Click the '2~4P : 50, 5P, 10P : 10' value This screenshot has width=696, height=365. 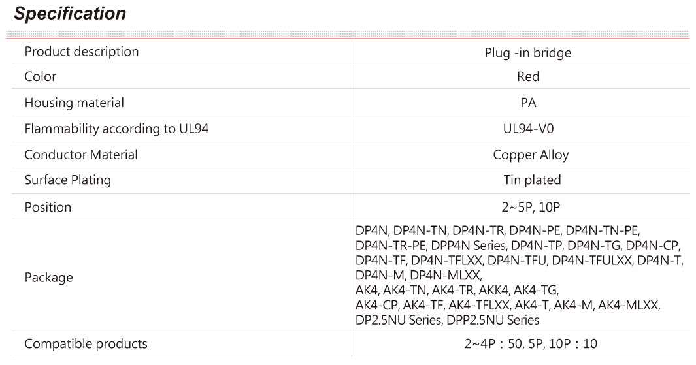531,343
